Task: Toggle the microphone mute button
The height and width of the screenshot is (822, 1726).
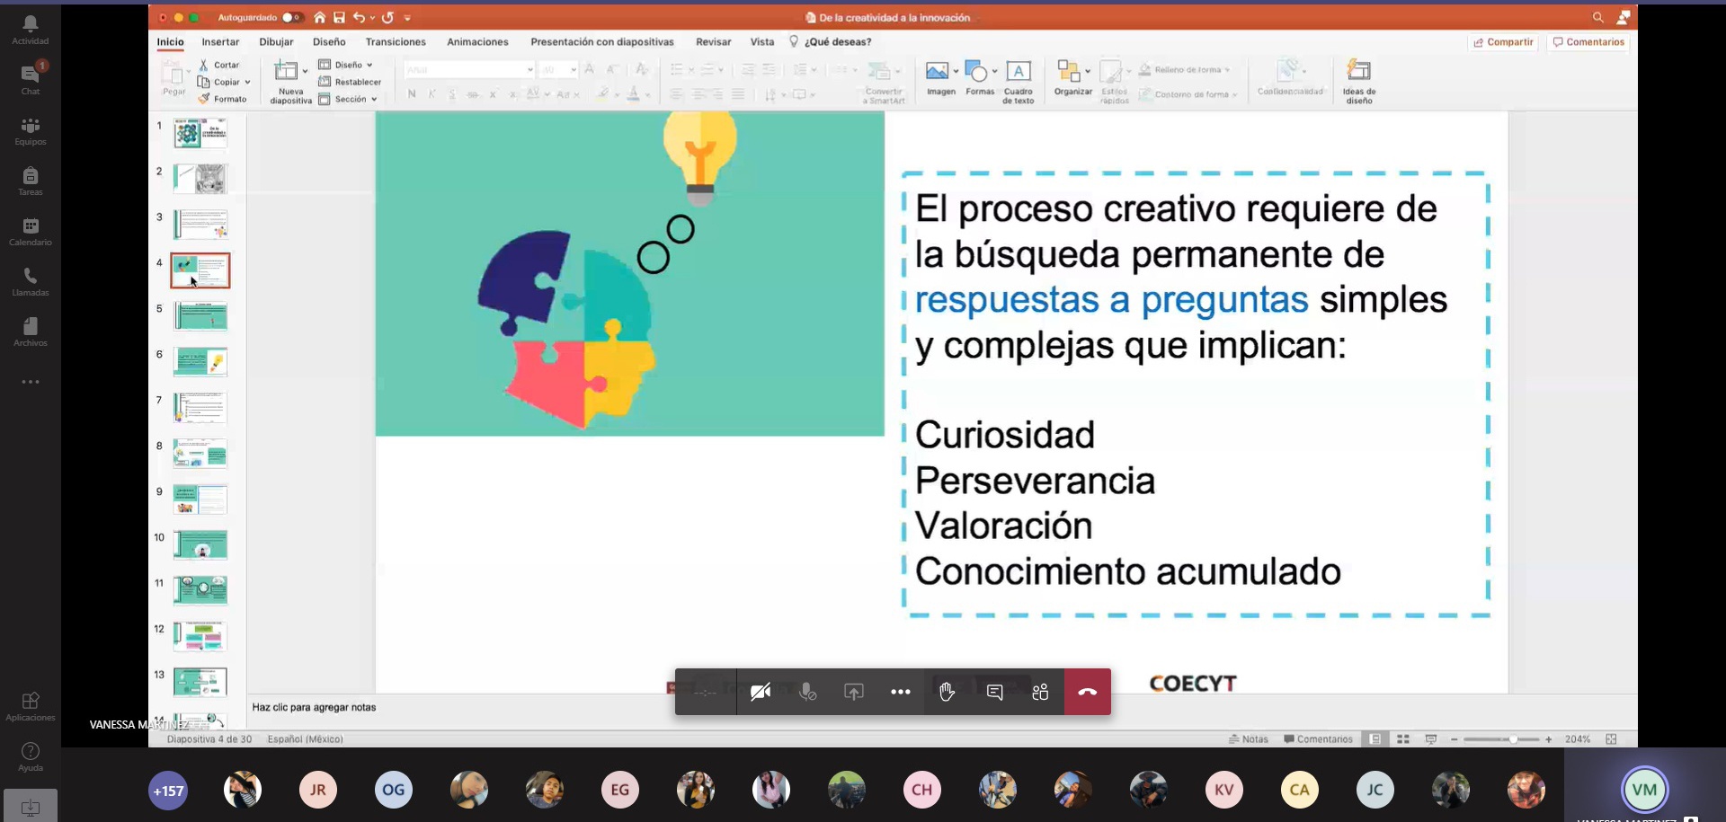Action: [x=807, y=692]
